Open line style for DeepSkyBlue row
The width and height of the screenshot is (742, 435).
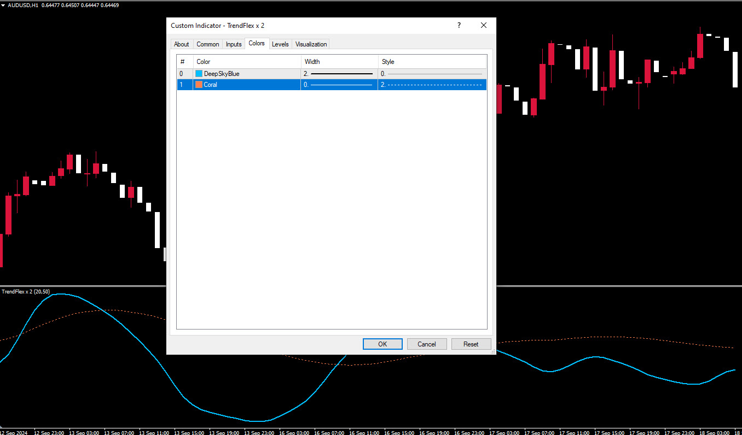tap(432, 74)
